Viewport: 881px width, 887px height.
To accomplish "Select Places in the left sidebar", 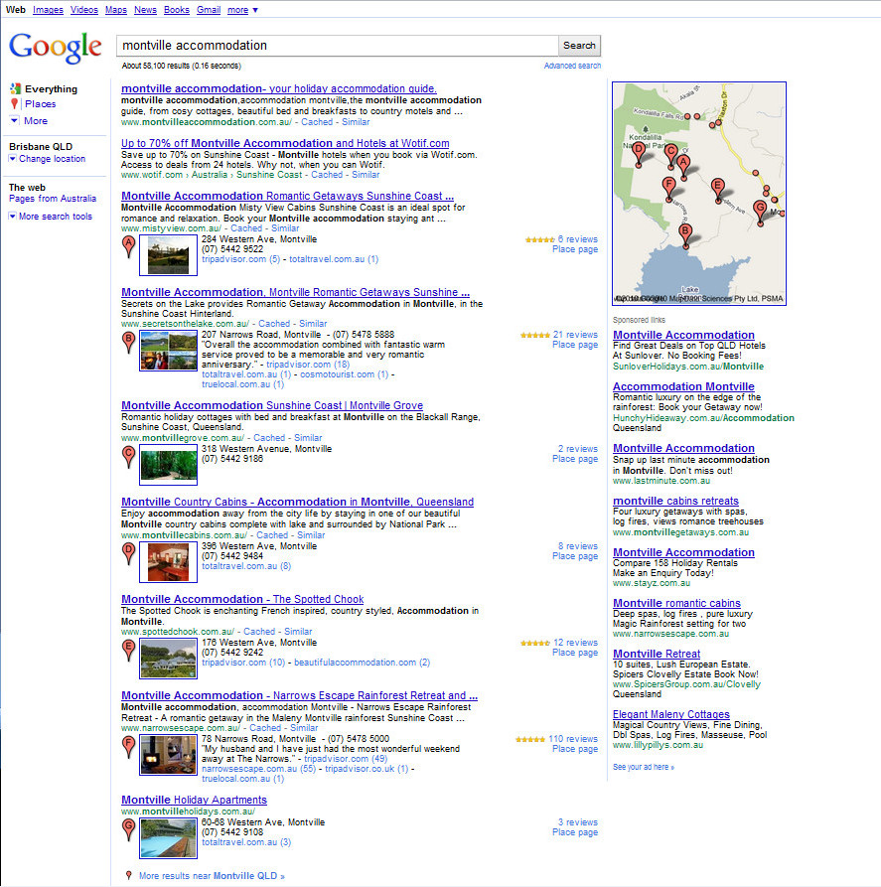I will (x=40, y=104).
